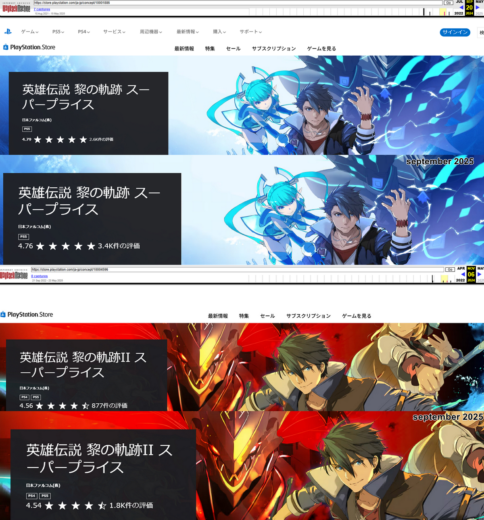Click the PS5 platform badge above the 4.79 rating
The height and width of the screenshot is (520, 484).
[27, 129]
